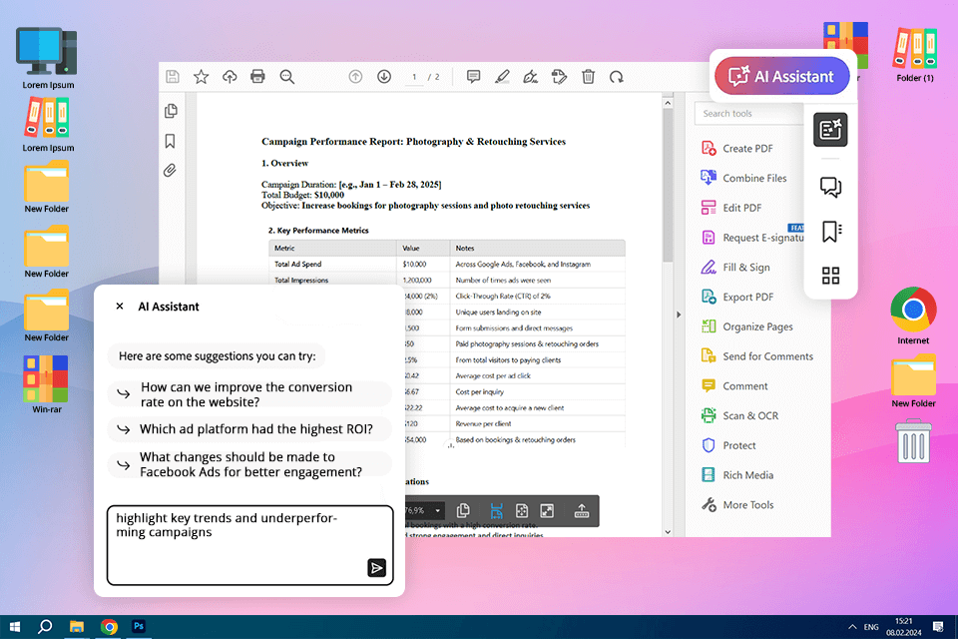Click the export upload icon in bottom toolbar
The image size is (958, 639).
[x=582, y=510]
